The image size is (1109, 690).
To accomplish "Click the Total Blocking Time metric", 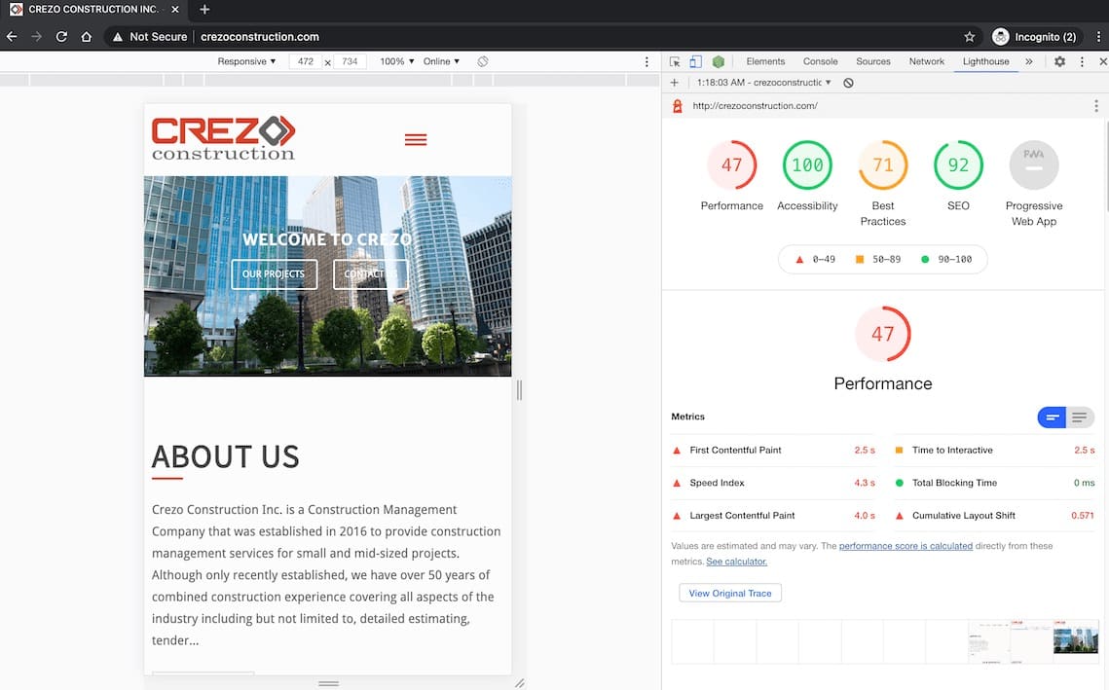I will click(994, 483).
